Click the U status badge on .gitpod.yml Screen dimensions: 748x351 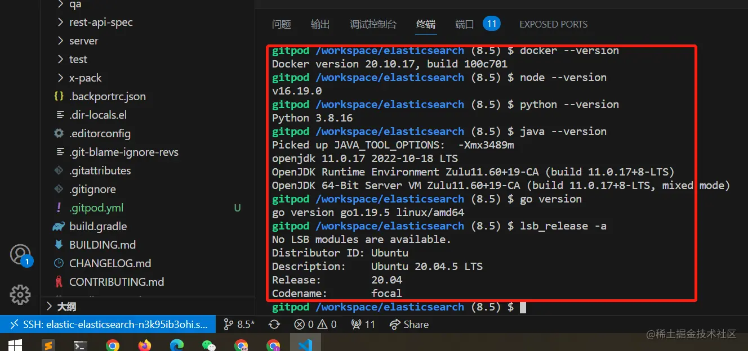click(x=237, y=208)
